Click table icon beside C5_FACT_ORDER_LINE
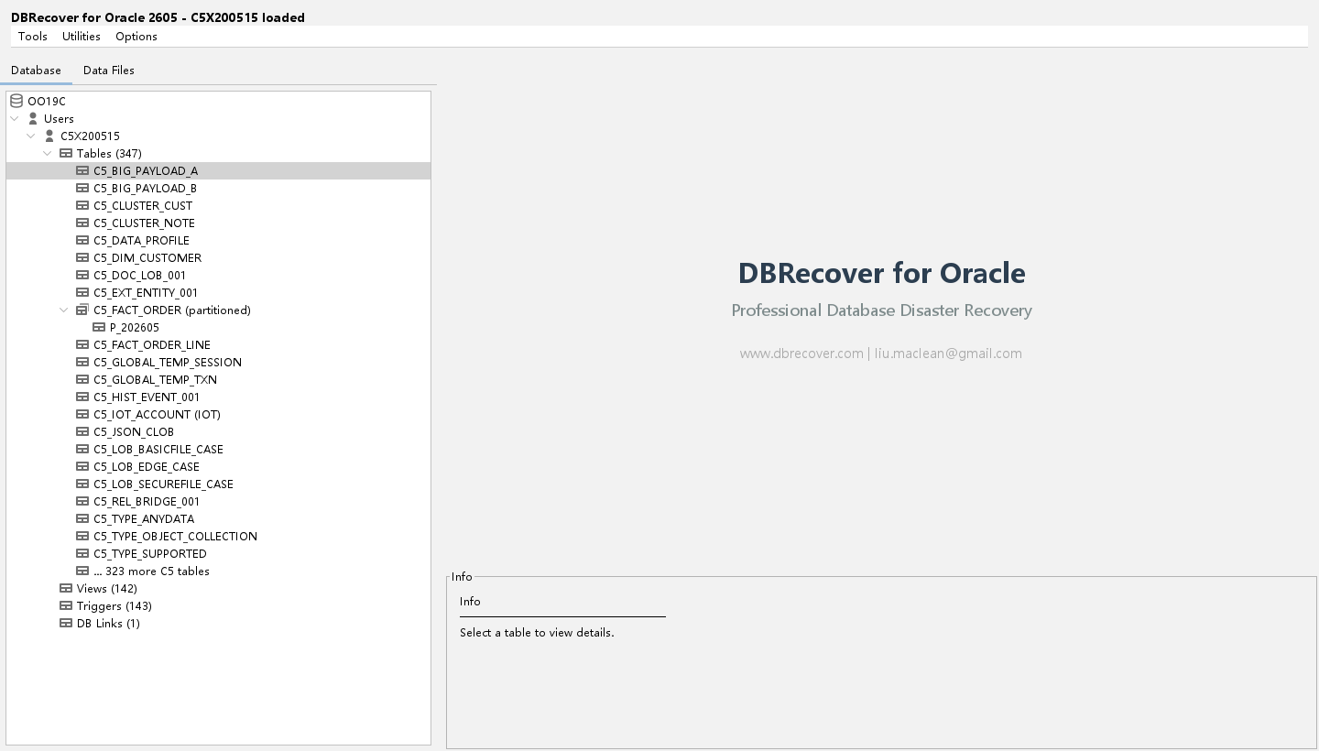This screenshot has width=1319, height=751. click(82, 345)
